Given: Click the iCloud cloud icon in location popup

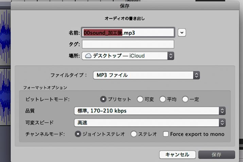Looking at the screenshot, I should click(x=88, y=56).
